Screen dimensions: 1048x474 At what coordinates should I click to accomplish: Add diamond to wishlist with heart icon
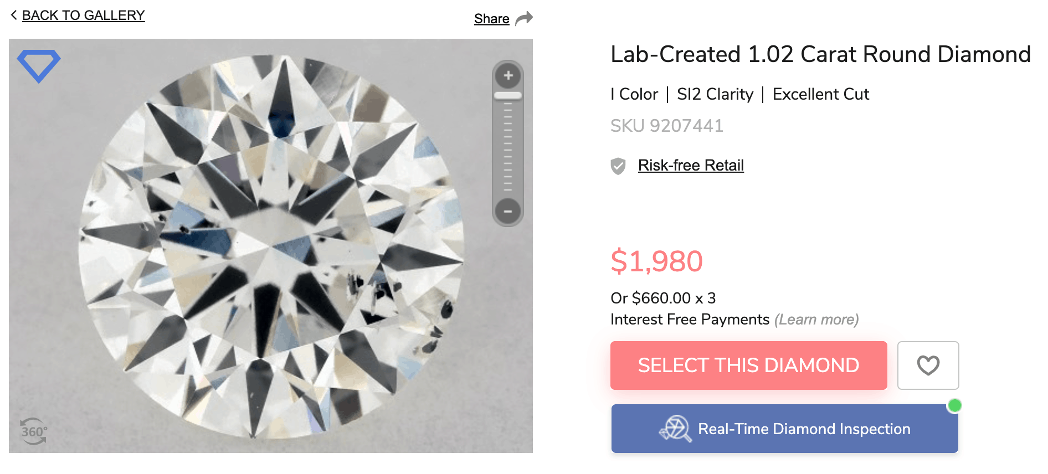click(x=928, y=365)
